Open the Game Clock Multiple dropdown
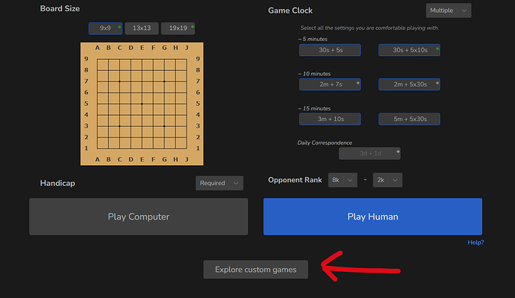 click(449, 10)
